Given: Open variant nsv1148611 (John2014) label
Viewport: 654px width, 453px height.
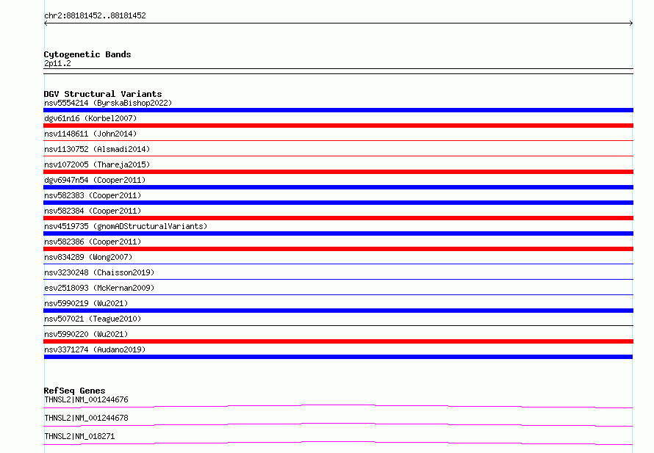Looking at the screenshot, I should pyautogui.click(x=90, y=134).
